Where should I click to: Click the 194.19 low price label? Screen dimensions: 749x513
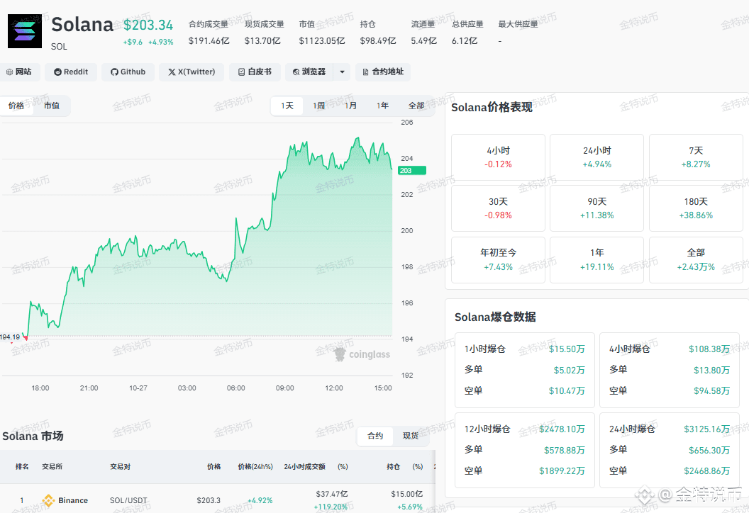click(10, 337)
